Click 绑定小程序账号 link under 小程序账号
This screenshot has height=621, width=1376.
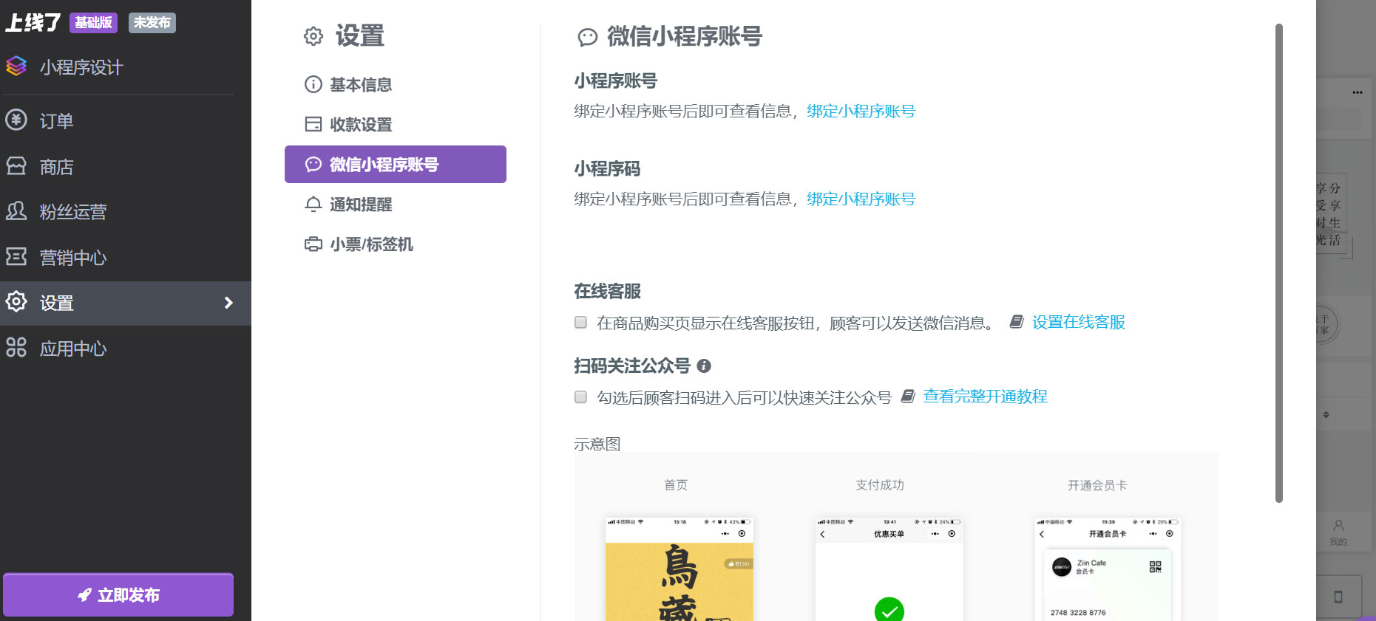(x=861, y=111)
